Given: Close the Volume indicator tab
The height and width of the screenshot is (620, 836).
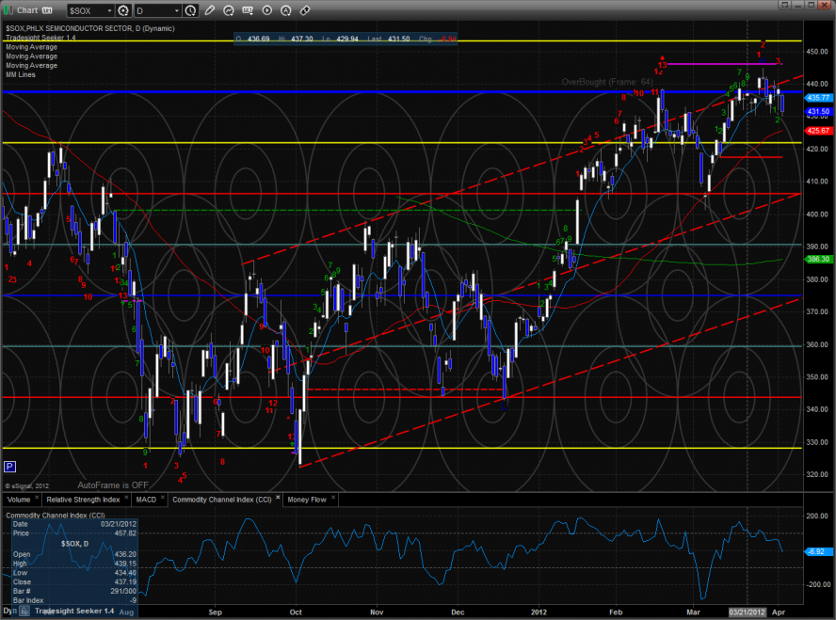Looking at the screenshot, I should 37,499.
